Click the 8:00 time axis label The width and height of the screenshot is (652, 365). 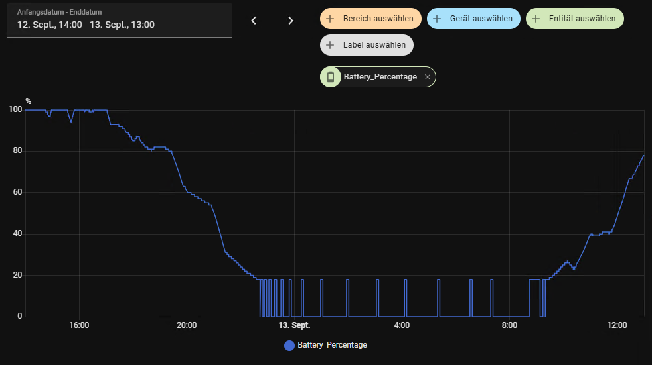point(509,325)
